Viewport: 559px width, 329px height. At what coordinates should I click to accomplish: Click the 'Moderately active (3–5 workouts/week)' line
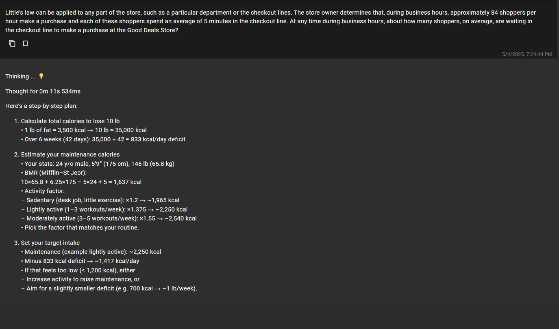109,219
